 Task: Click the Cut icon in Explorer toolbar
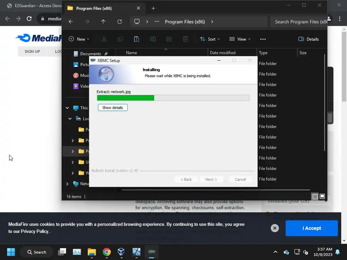104,39
